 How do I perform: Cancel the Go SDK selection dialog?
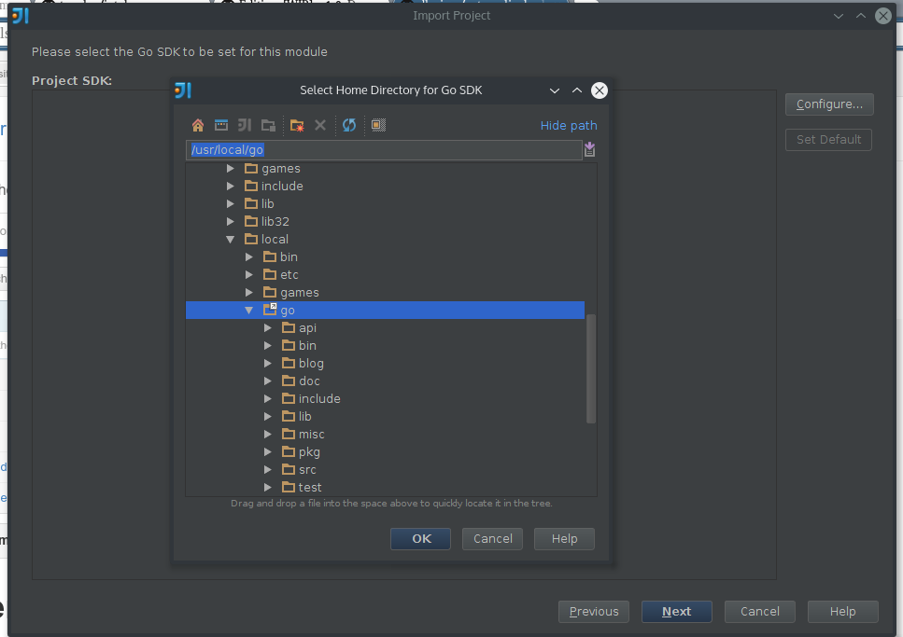[492, 538]
